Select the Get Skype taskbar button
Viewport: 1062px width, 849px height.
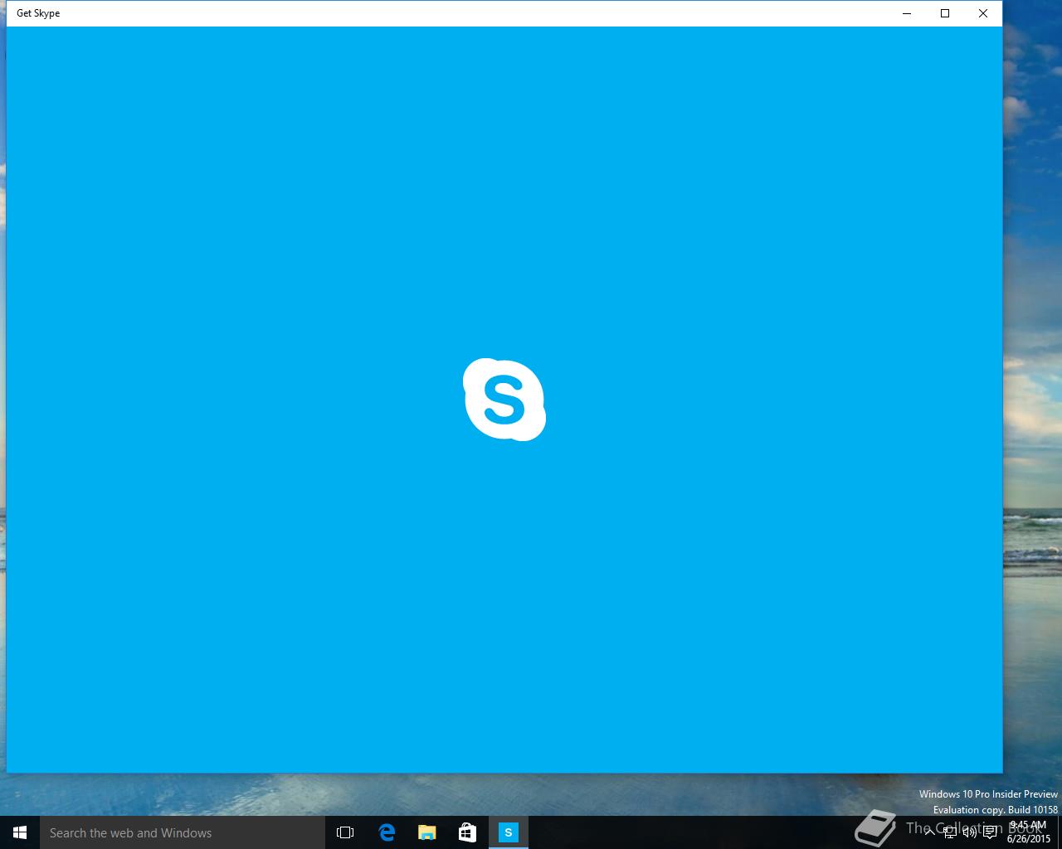[509, 832]
